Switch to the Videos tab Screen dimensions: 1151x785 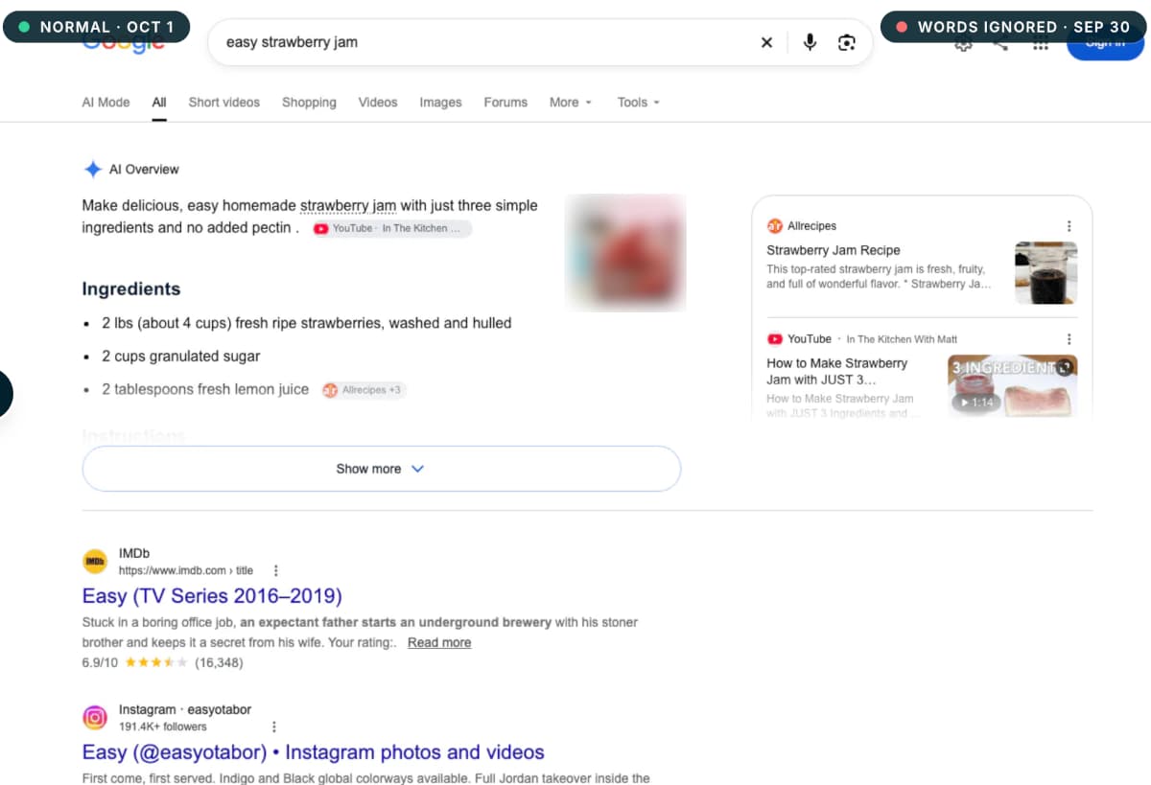(x=378, y=103)
